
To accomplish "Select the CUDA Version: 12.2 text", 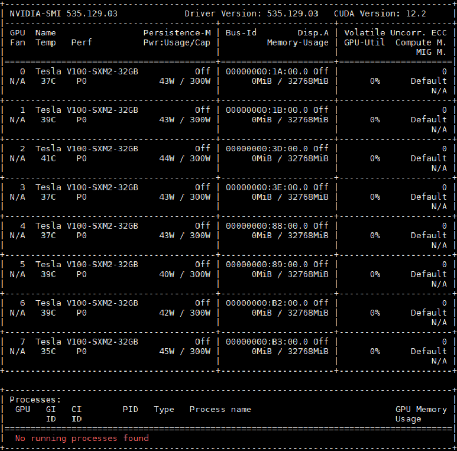I will (380, 14).
